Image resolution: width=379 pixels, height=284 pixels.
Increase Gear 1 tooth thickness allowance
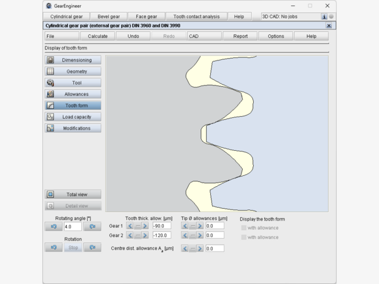click(x=145, y=226)
